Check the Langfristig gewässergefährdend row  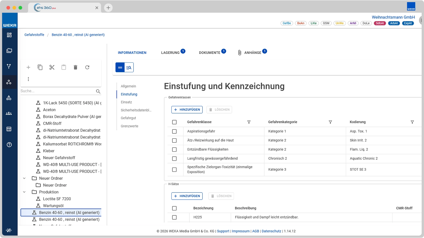coord(174,159)
